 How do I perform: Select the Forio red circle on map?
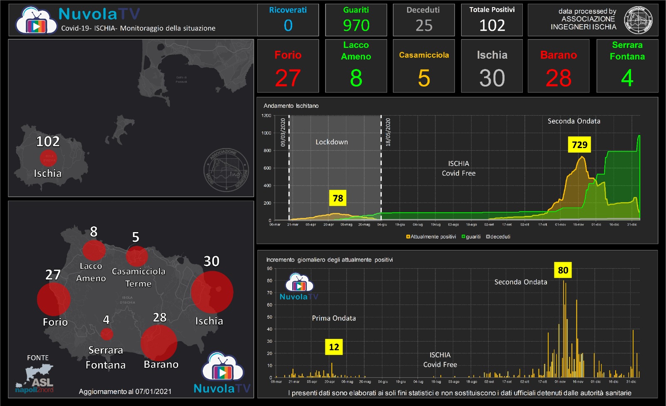pos(54,299)
